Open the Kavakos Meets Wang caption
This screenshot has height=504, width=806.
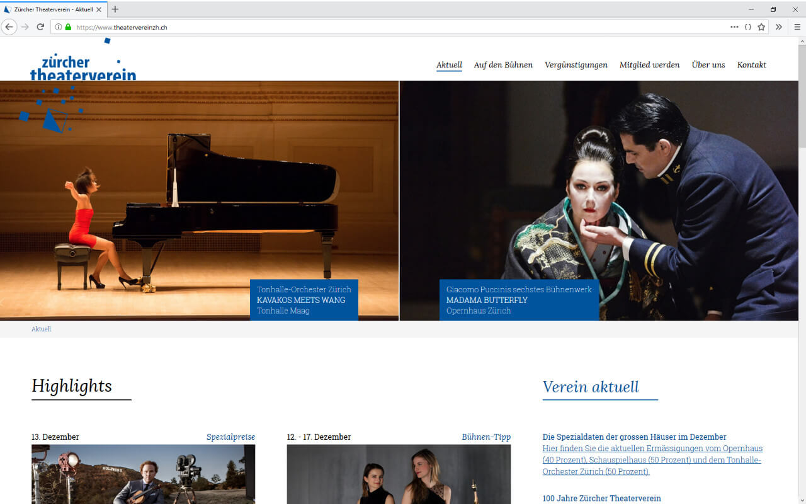tap(304, 300)
